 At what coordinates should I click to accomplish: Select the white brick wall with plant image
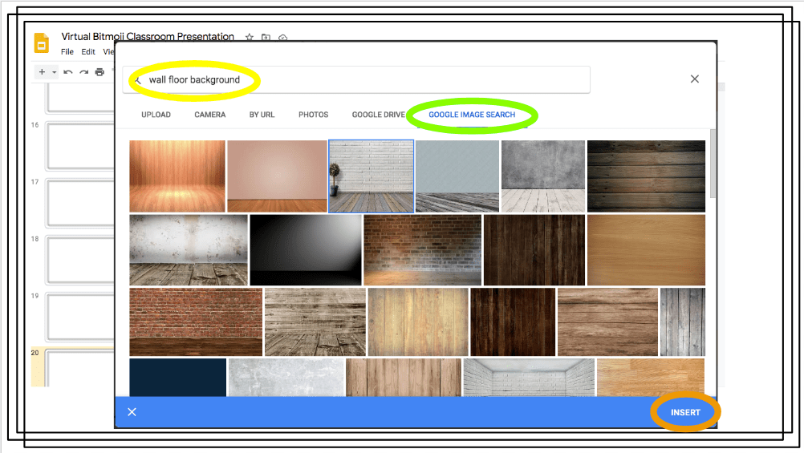coord(371,176)
